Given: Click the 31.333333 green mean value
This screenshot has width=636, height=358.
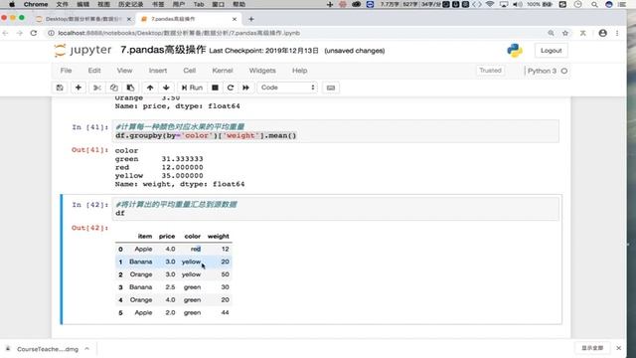Looking at the screenshot, I should 182,159.
